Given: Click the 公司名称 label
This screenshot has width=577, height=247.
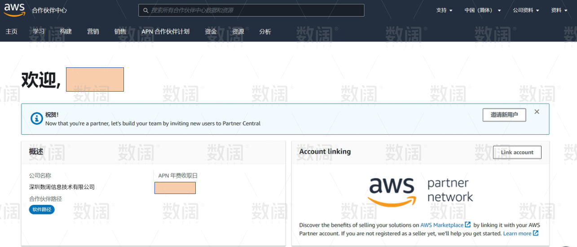Looking at the screenshot, I should (40, 176).
